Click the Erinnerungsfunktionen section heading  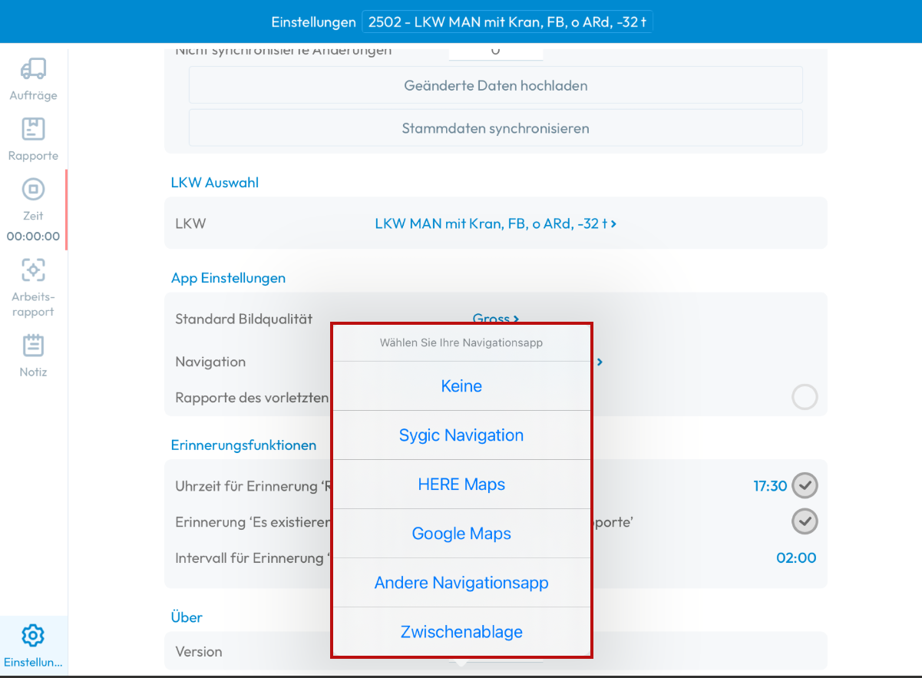coord(243,445)
